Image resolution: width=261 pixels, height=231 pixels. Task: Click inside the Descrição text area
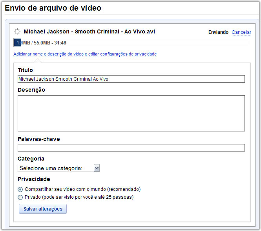tap(131, 113)
